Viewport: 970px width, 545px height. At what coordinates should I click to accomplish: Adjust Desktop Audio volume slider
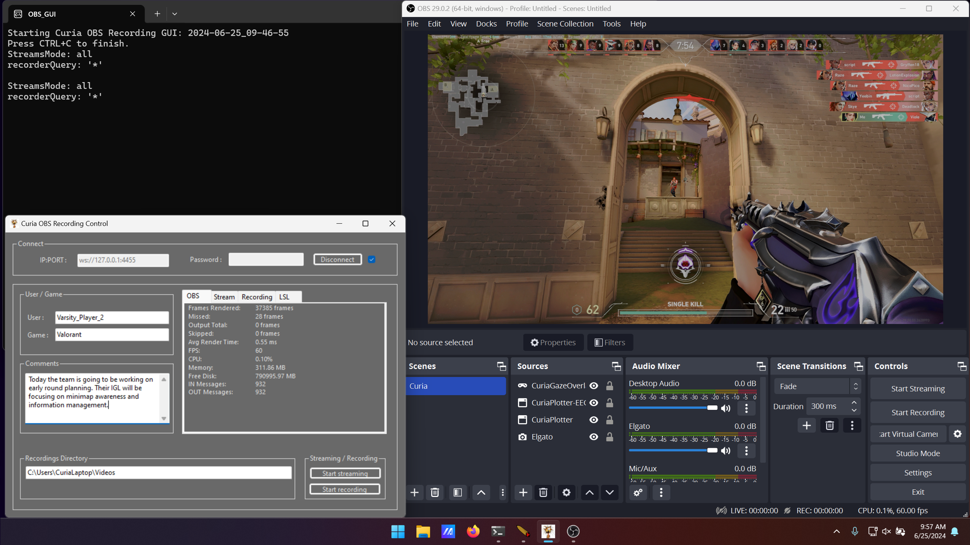tap(673, 408)
